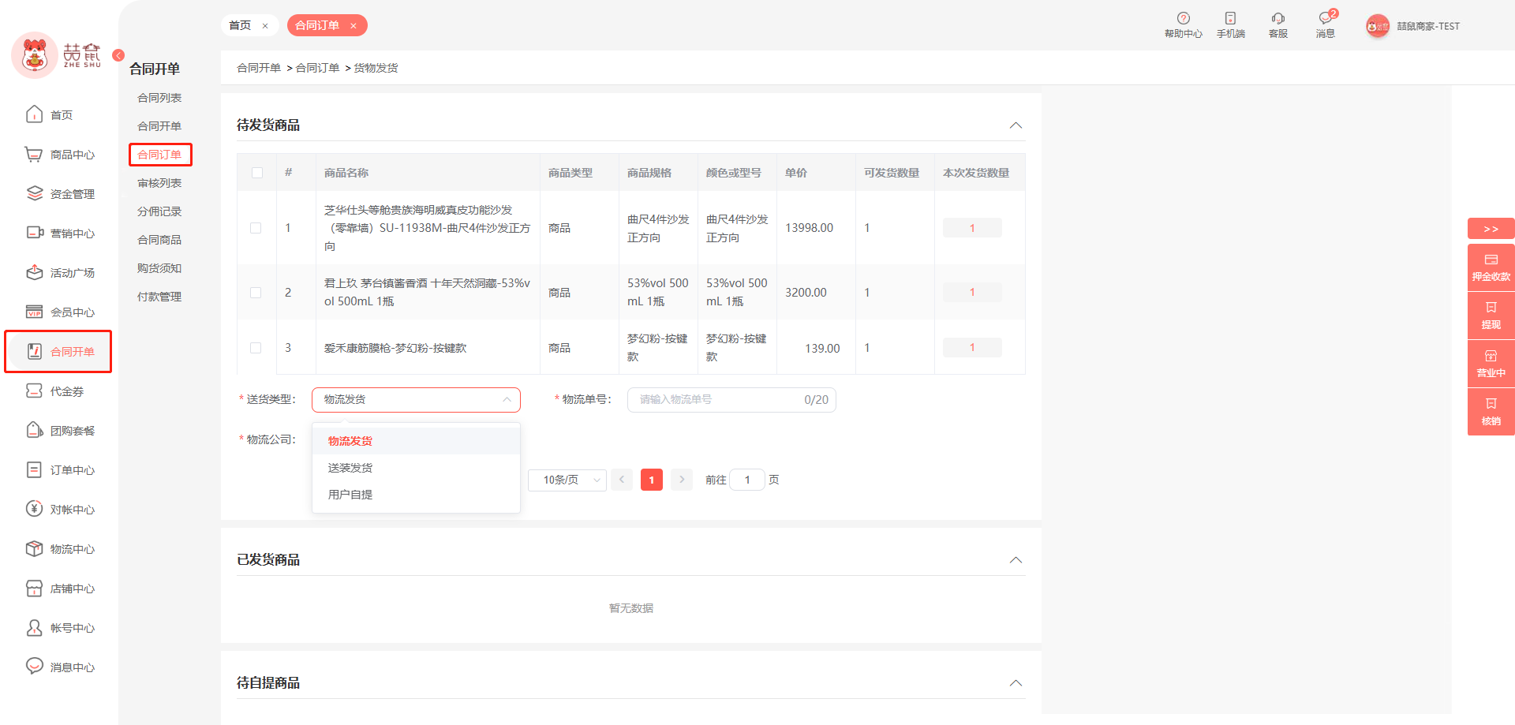The height and width of the screenshot is (725, 1515).
Task: Open 购货须知 submenu item
Action: click(x=159, y=268)
